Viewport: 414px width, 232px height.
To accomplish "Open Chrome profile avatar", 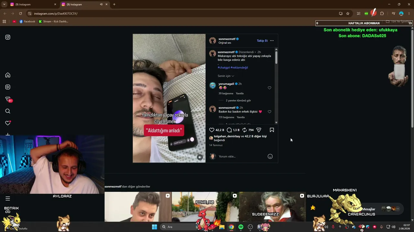I will pyautogui.click(x=401, y=14).
